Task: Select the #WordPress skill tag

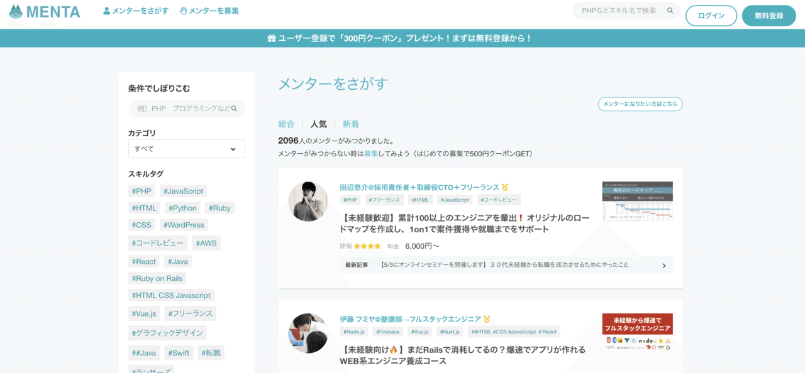Action: pos(184,225)
